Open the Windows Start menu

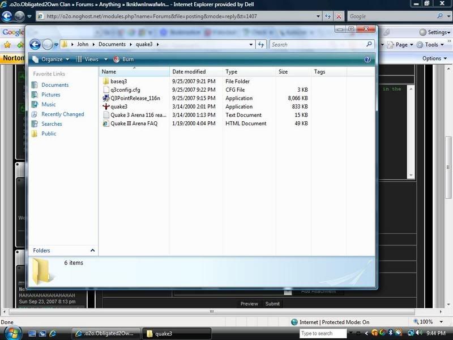coord(12,333)
